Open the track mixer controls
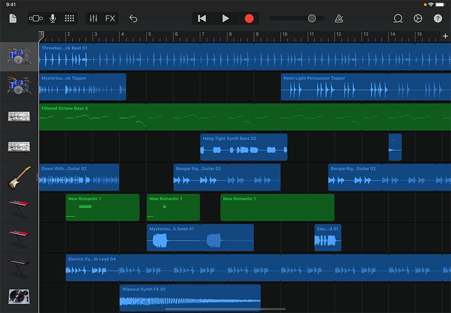 93,18
